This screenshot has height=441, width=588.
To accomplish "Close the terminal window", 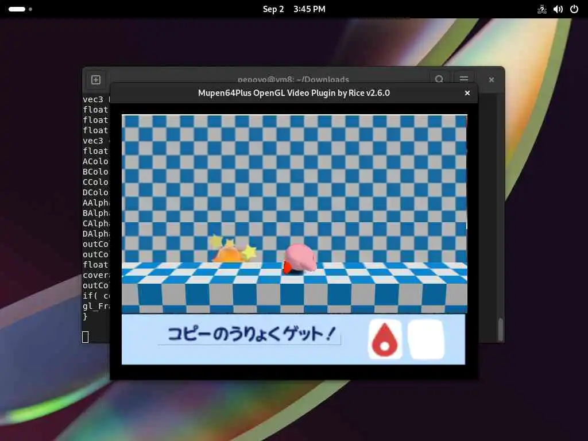I will pyautogui.click(x=492, y=80).
